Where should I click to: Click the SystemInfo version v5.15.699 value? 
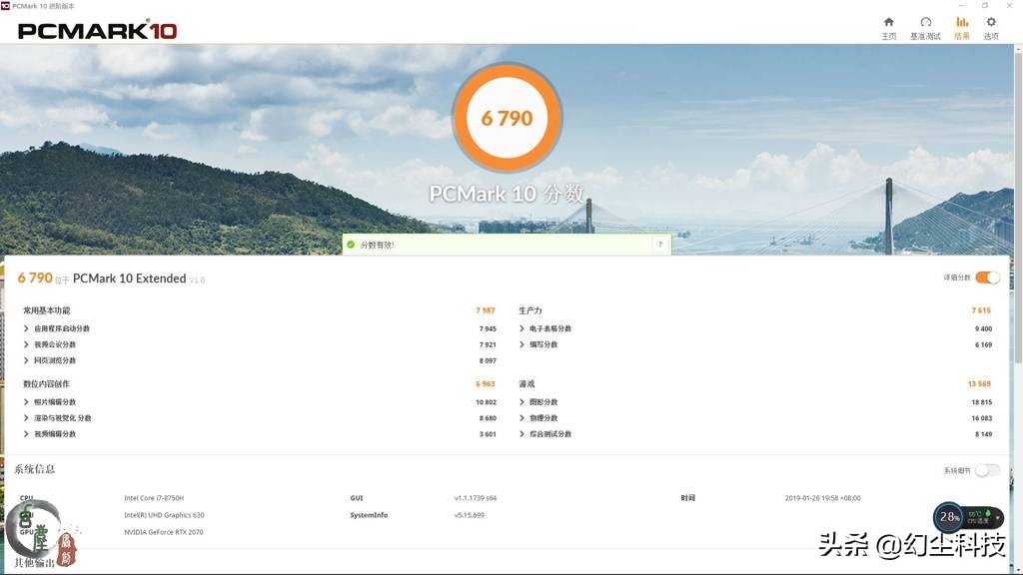click(x=470, y=515)
